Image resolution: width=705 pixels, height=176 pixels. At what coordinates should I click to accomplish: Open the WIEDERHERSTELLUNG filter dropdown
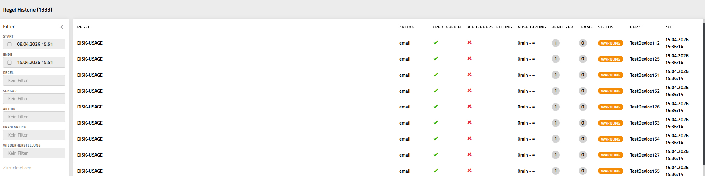coord(34,153)
